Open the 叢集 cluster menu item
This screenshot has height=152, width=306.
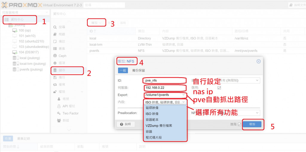pos(62,49)
